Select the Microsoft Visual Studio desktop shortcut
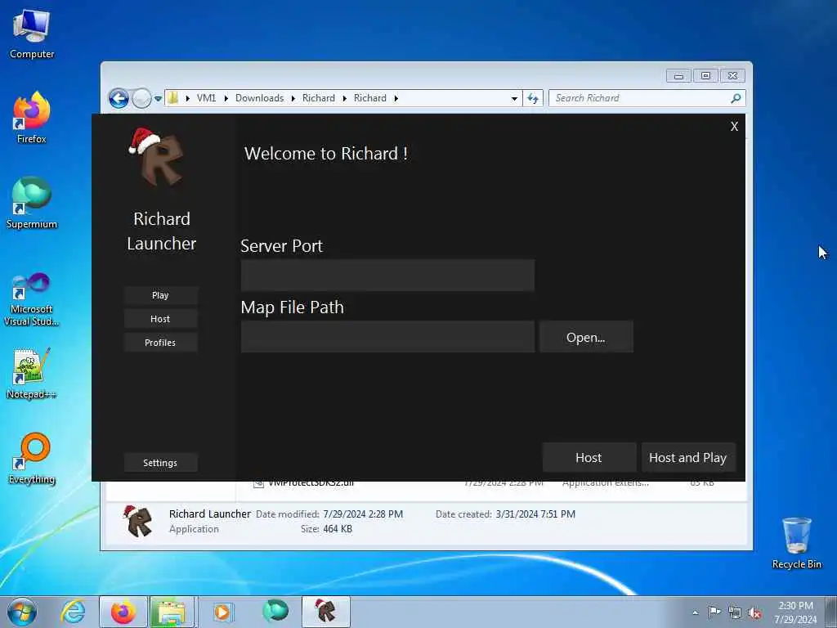Viewport: 837px width, 628px height. click(x=32, y=299)
